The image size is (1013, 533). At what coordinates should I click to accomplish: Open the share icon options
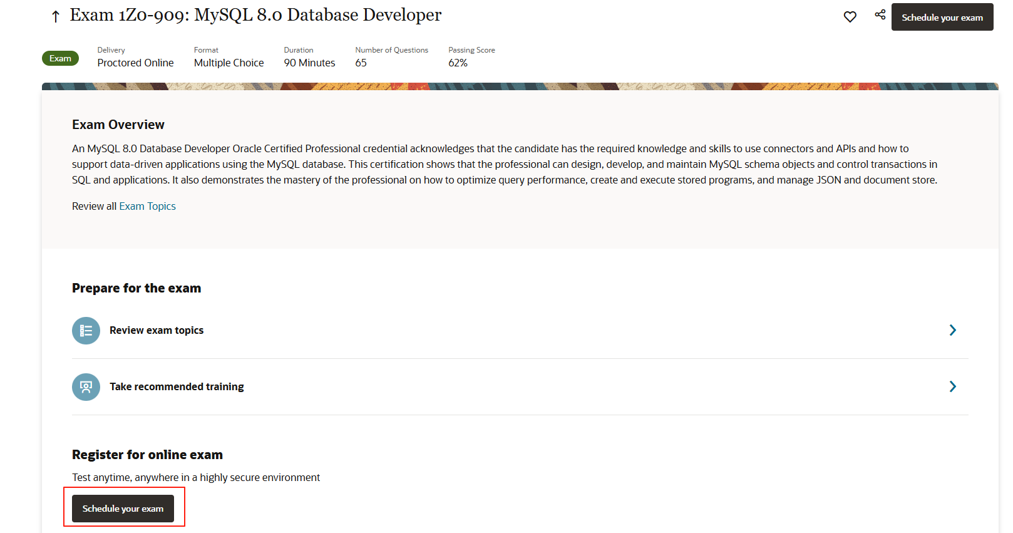(x=880, y=14)
